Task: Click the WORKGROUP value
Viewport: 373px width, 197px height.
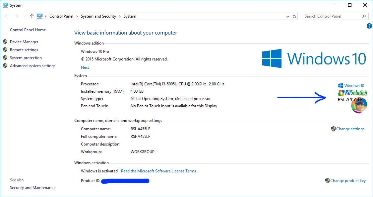Action: click(x=143, y=152)
